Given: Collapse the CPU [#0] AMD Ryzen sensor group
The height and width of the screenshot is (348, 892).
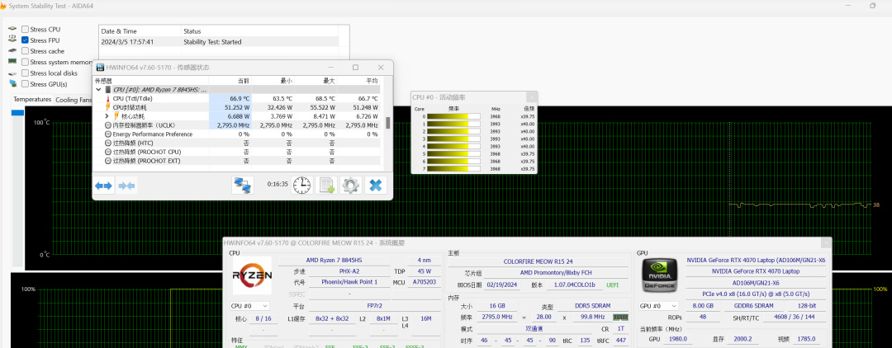Looking at the screenshot, I should [x=99, y=89].
